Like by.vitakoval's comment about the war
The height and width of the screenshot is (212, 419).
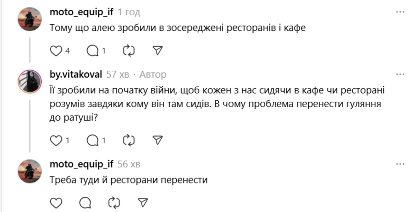pyautogui.click(x=56, y=141)
